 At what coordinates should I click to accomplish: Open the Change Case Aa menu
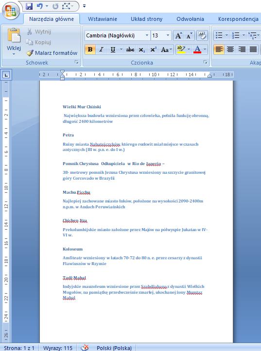(x=166, y=50)
